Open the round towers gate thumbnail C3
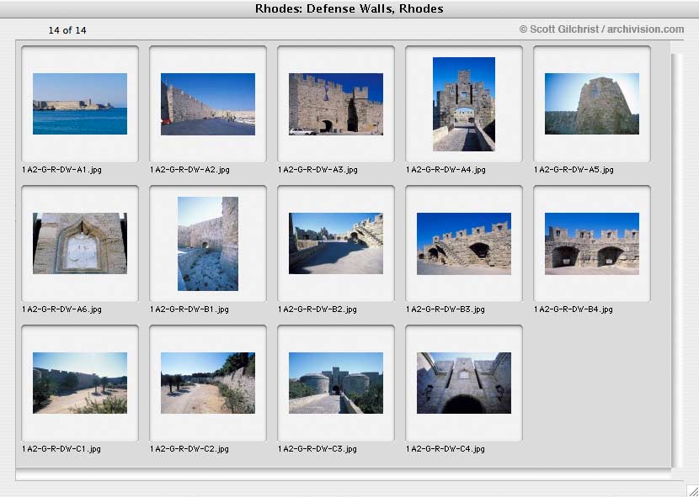The image size is (699, 497). point(336,383)
